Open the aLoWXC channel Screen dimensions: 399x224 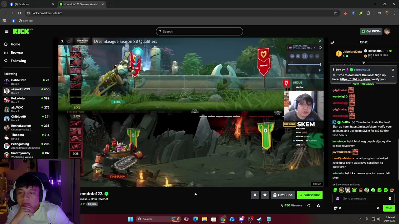point(26,109)
